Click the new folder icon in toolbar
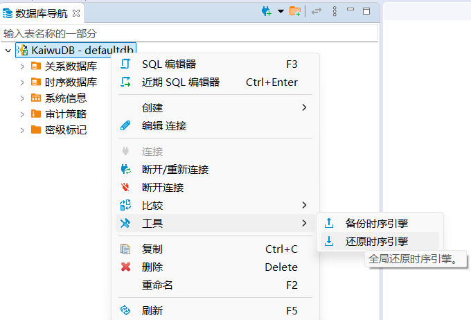Viewport: 471px width, 320px height. [295, 11]
